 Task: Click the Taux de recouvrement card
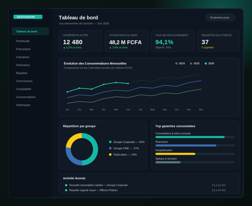coord(173,41)
